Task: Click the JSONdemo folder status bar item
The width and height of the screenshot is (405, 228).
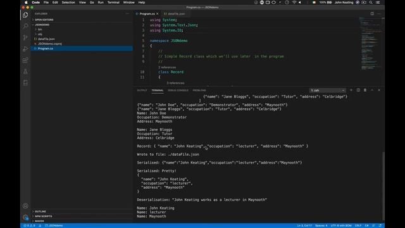Action: coord(54,225)
